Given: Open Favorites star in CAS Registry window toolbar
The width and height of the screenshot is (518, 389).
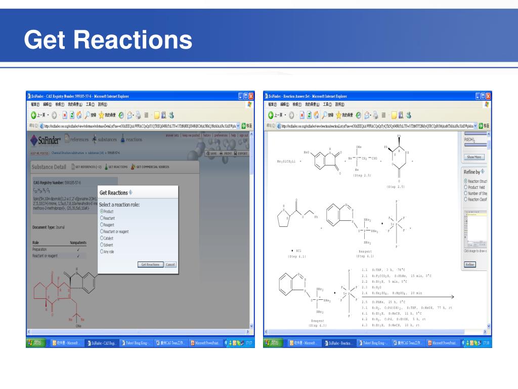Looking at the screenshot, I should [x=107, y=115].
